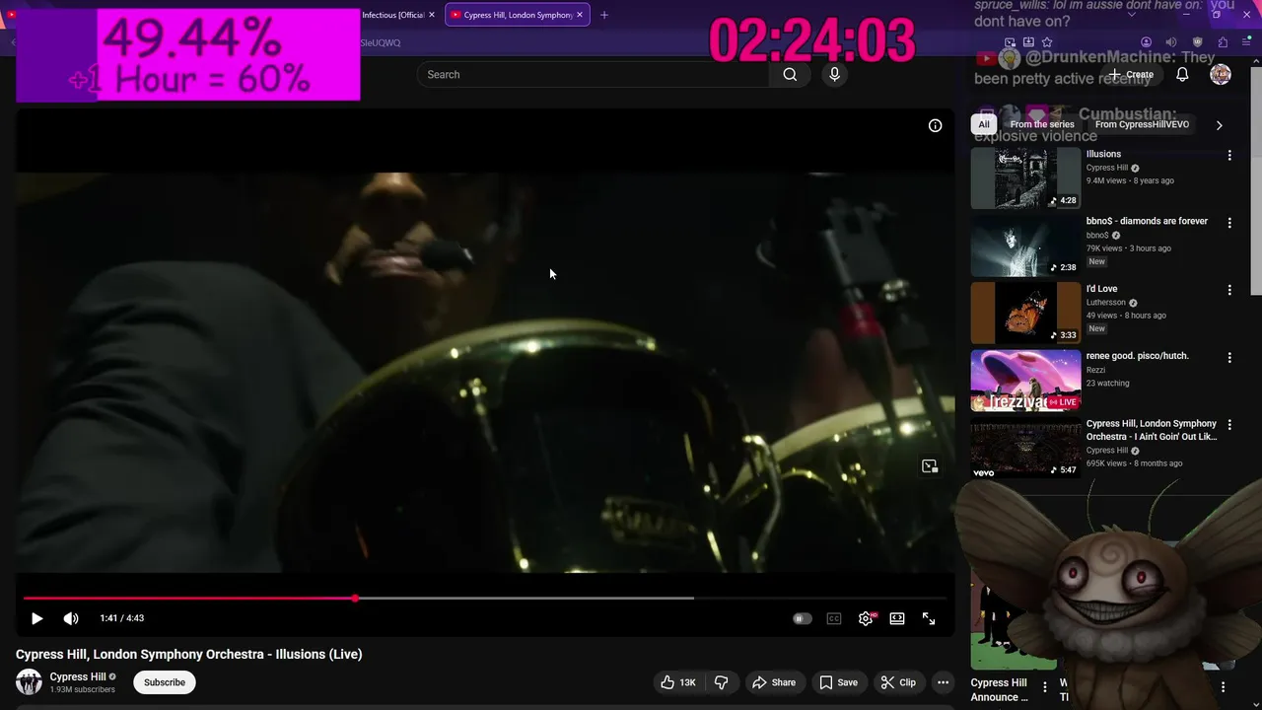Open the Cypress Hill channel avatar
The height and width of the screenshot is (710, 1262).
(x=29, y=681)
